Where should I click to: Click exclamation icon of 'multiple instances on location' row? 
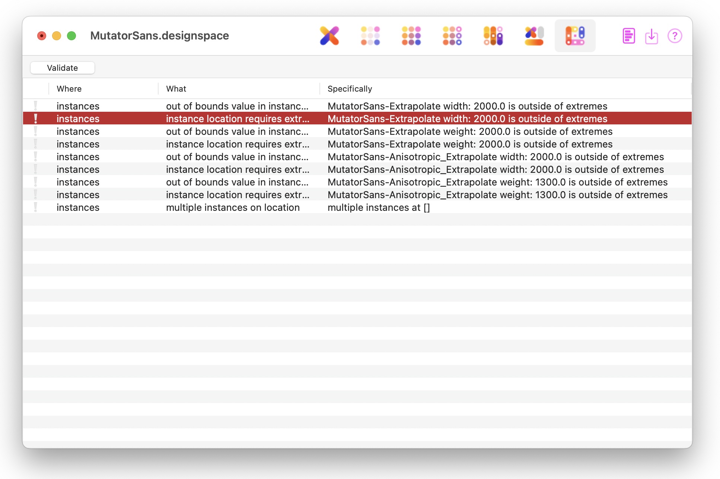click(x=36, y=207)
